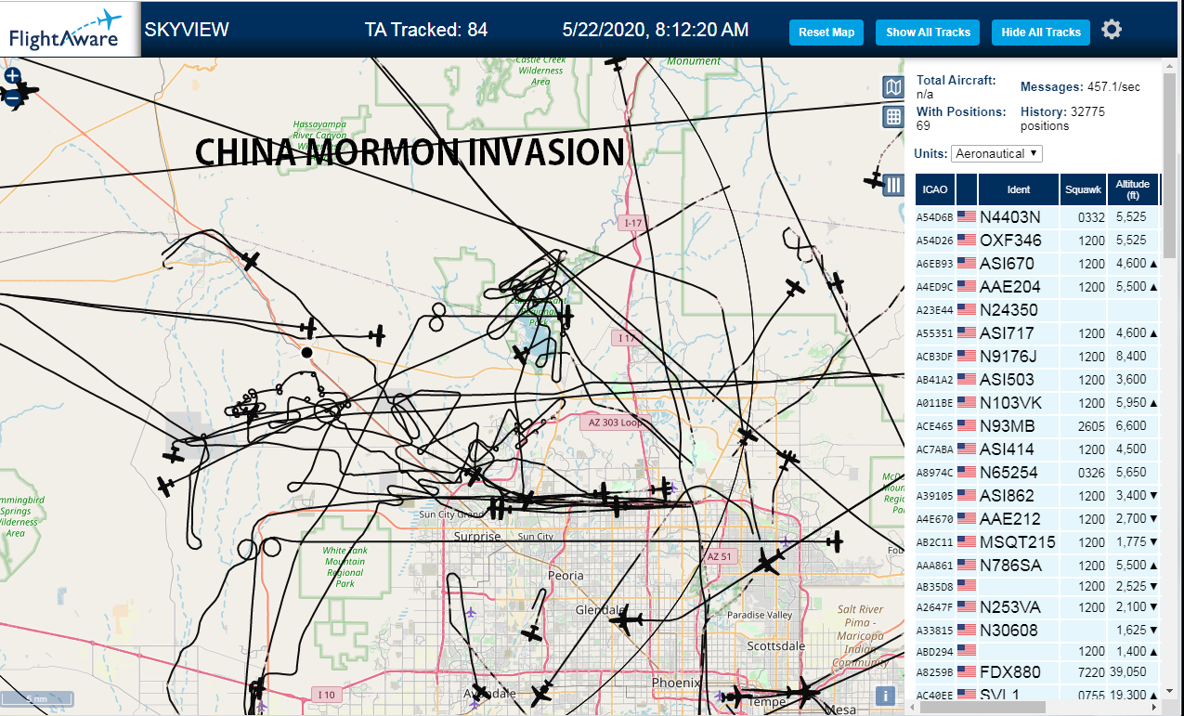The width and height of the screenshot is (1184, 716).
Task: Sort table by Ident column
Action: (x=1019, y=189)
